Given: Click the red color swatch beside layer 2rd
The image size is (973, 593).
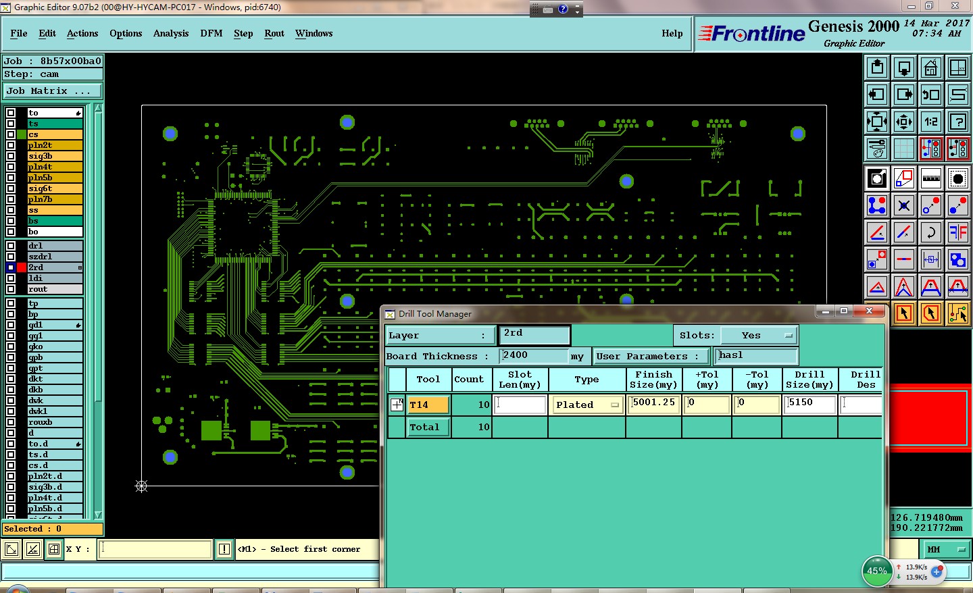Looking at the screenshot, I should (x=22, y=267).
